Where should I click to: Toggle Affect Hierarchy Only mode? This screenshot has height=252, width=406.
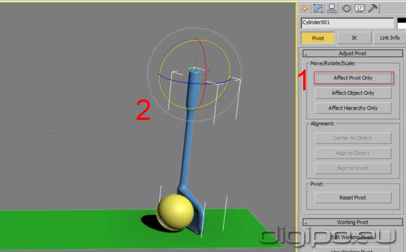coord(353,108)
